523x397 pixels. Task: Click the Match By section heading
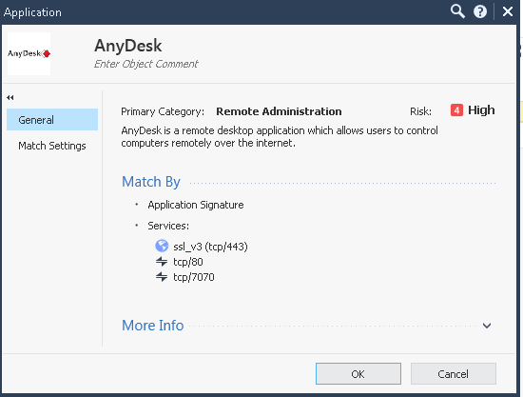(x=151, y=182)
